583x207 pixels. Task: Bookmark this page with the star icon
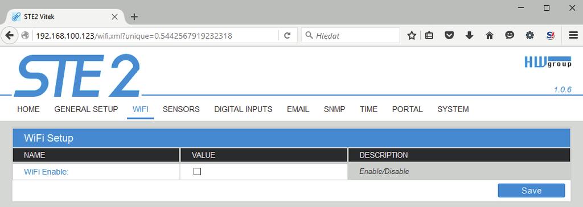(411, 36)
